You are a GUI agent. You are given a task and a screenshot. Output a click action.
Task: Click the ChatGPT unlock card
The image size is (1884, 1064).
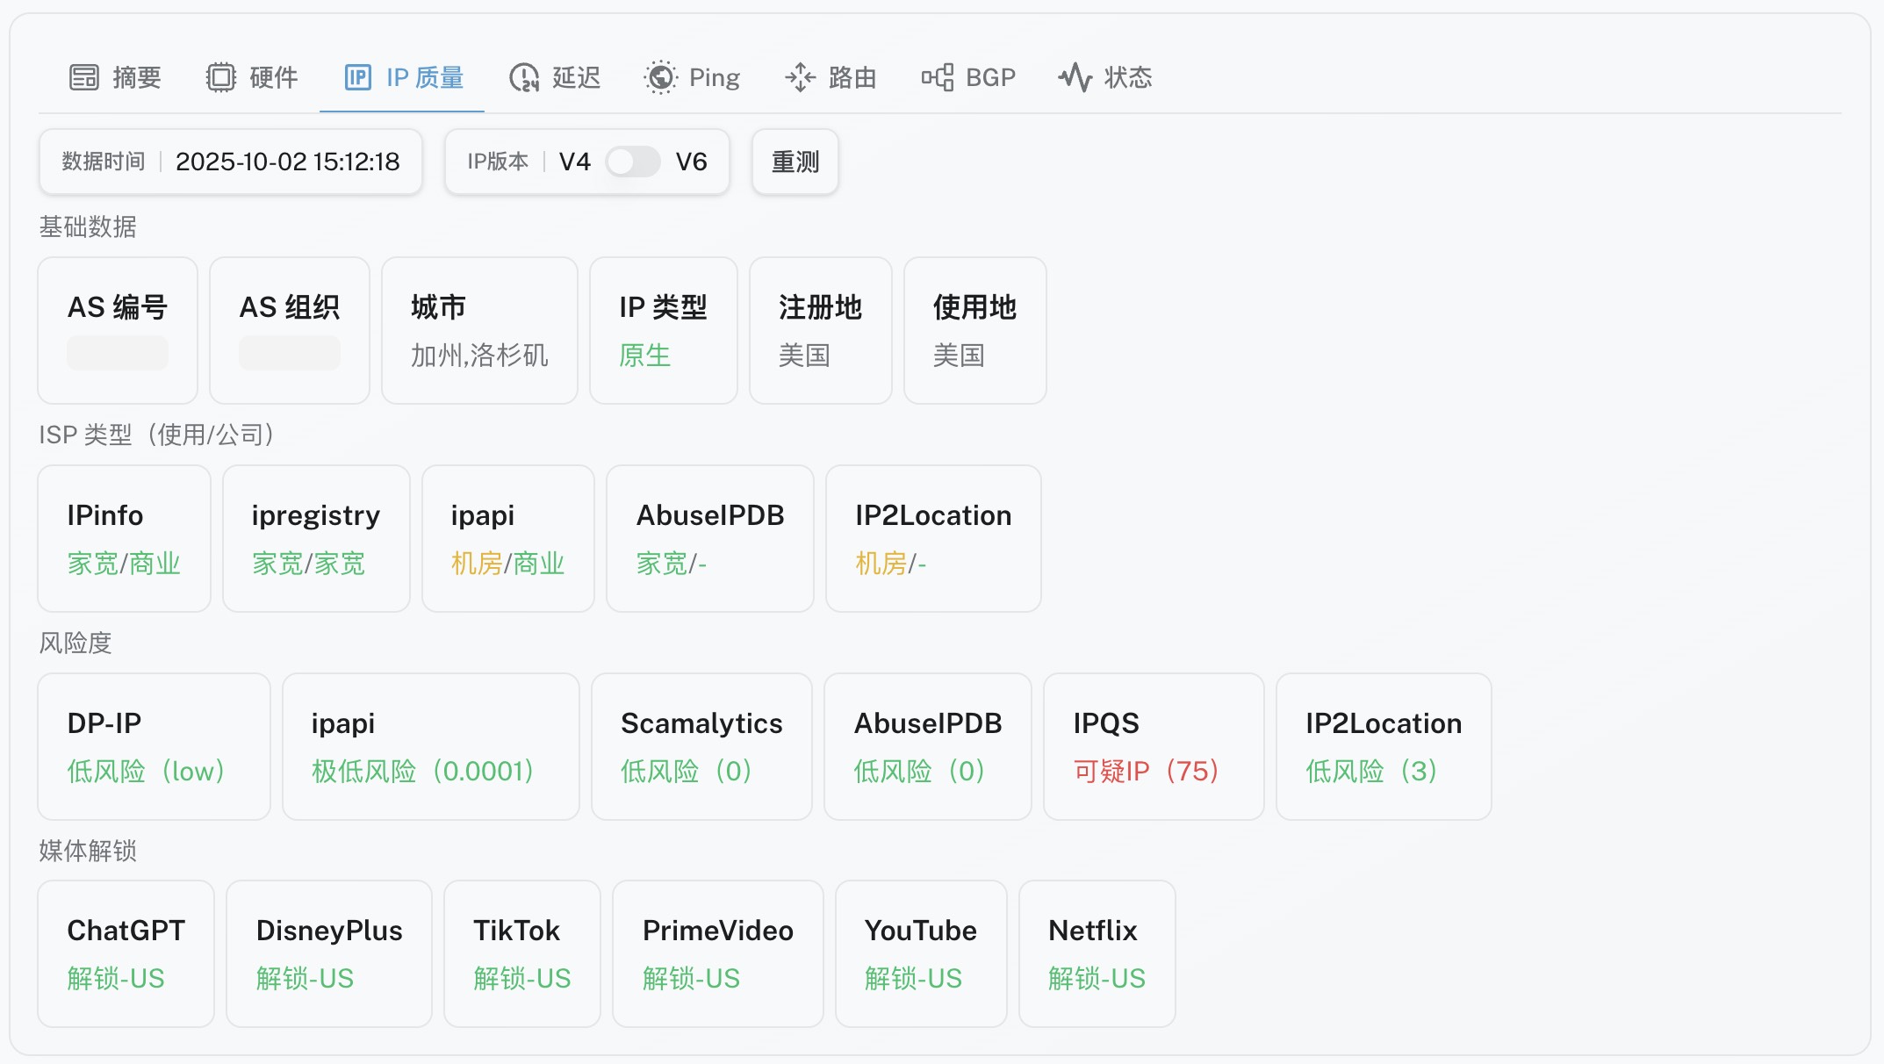126,953
